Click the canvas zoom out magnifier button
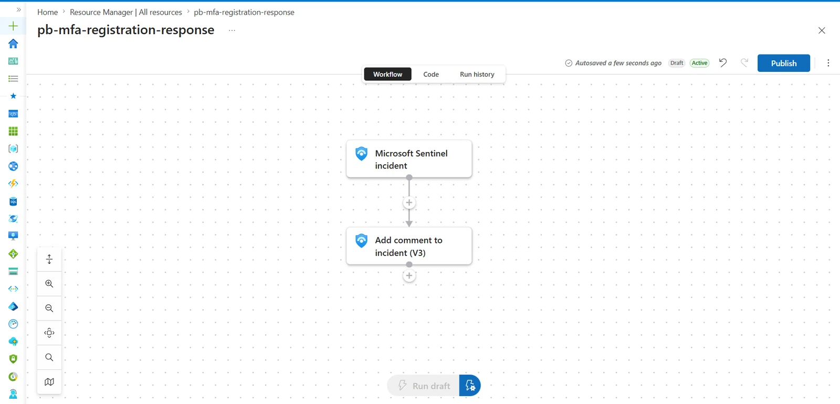This screenshot has height=404, width=840. 49,309
